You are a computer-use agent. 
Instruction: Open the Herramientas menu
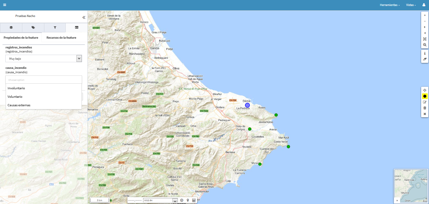coord(390,5)
